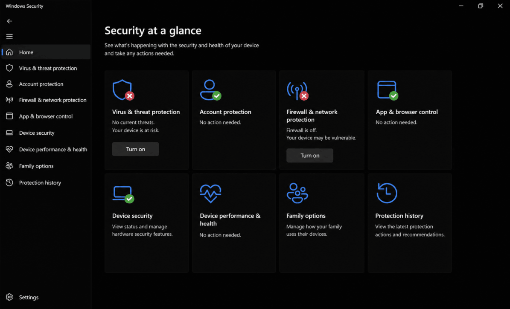Minimize the Windows Security window
This screenshot has height=309, width=510.
click(461, 6)
